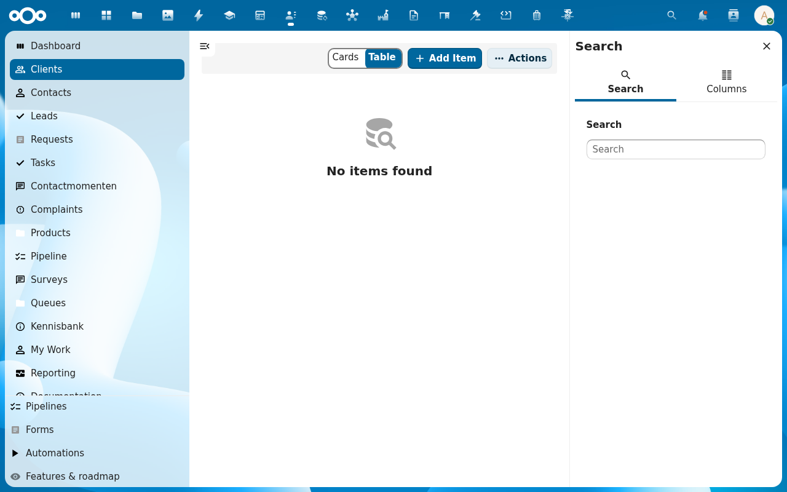This screenshot has width=787, height=492.
Task: Open the Dashboard app from top bar
Action: coord(76,15)
